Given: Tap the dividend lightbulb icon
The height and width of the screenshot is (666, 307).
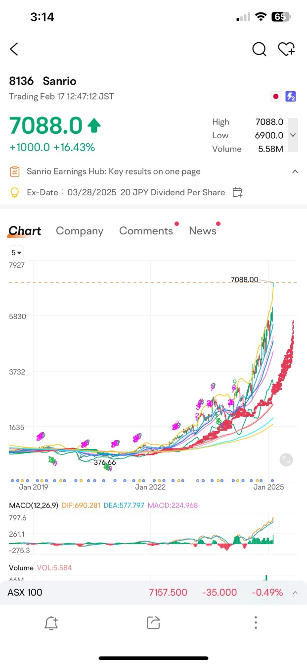Looking at the screenshot, I should (15, 192).
